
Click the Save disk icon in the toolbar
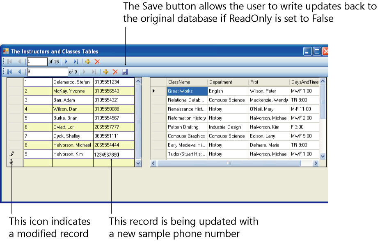[125, 72]
